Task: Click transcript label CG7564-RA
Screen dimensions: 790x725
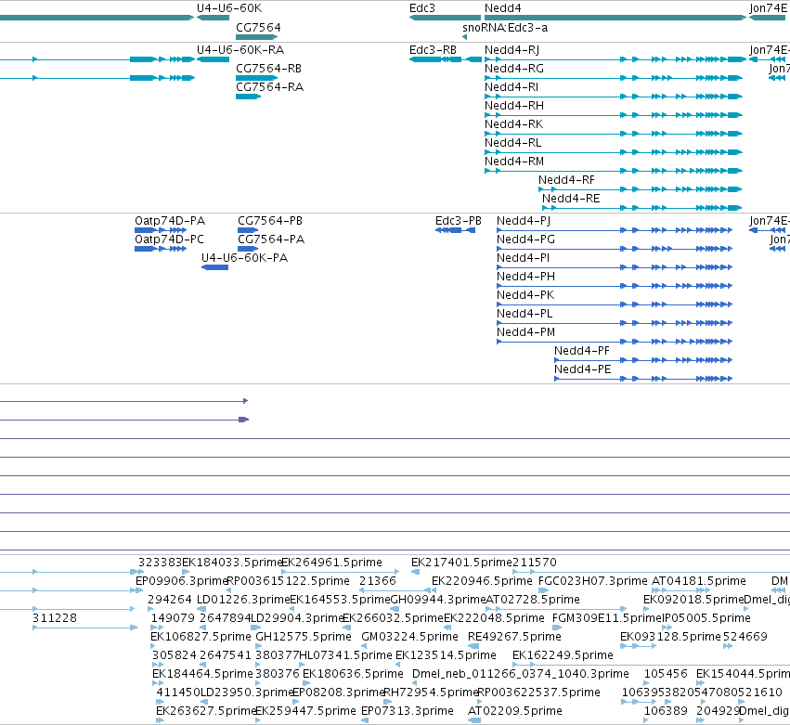Action: (x=269, y=86)
